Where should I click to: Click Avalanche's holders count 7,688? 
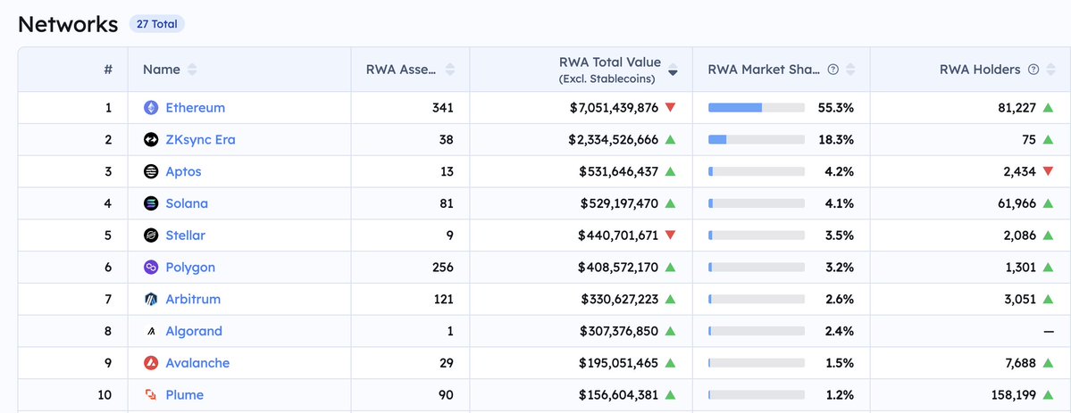click(1020, 363)
